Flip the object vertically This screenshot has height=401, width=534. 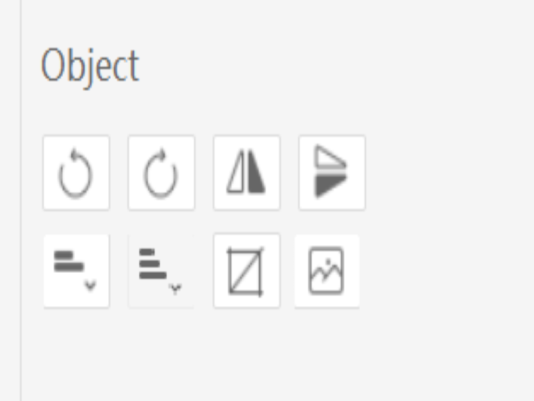pyautogui.click(x=332, y=172)
